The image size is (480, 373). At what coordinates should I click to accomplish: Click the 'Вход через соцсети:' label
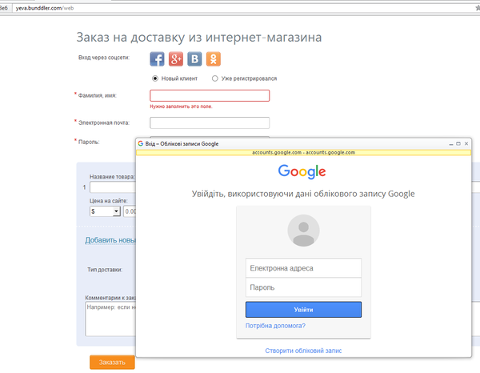click(104, 58)
